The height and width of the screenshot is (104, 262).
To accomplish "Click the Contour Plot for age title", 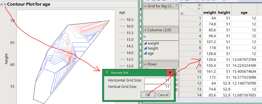I will point(29,4).
